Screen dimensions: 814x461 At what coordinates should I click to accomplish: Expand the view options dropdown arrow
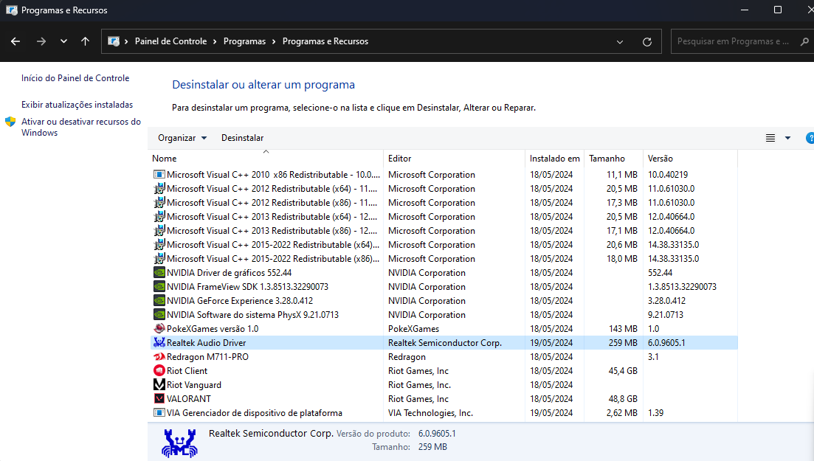point(787,138)
